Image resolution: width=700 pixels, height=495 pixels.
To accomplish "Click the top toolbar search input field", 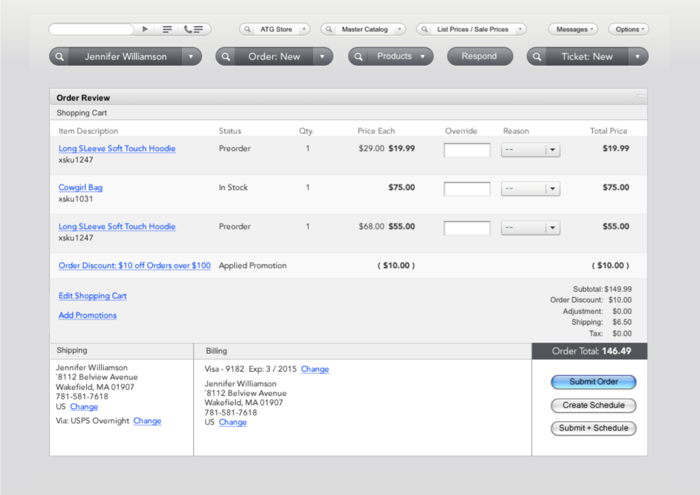I will point(92,29).
